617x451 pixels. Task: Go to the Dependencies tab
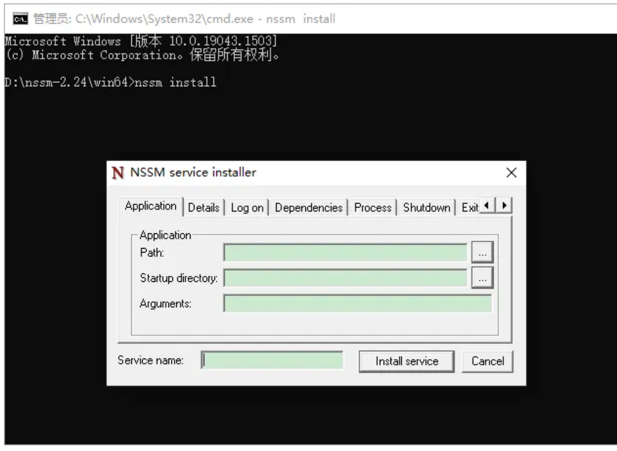coord(309,207)
